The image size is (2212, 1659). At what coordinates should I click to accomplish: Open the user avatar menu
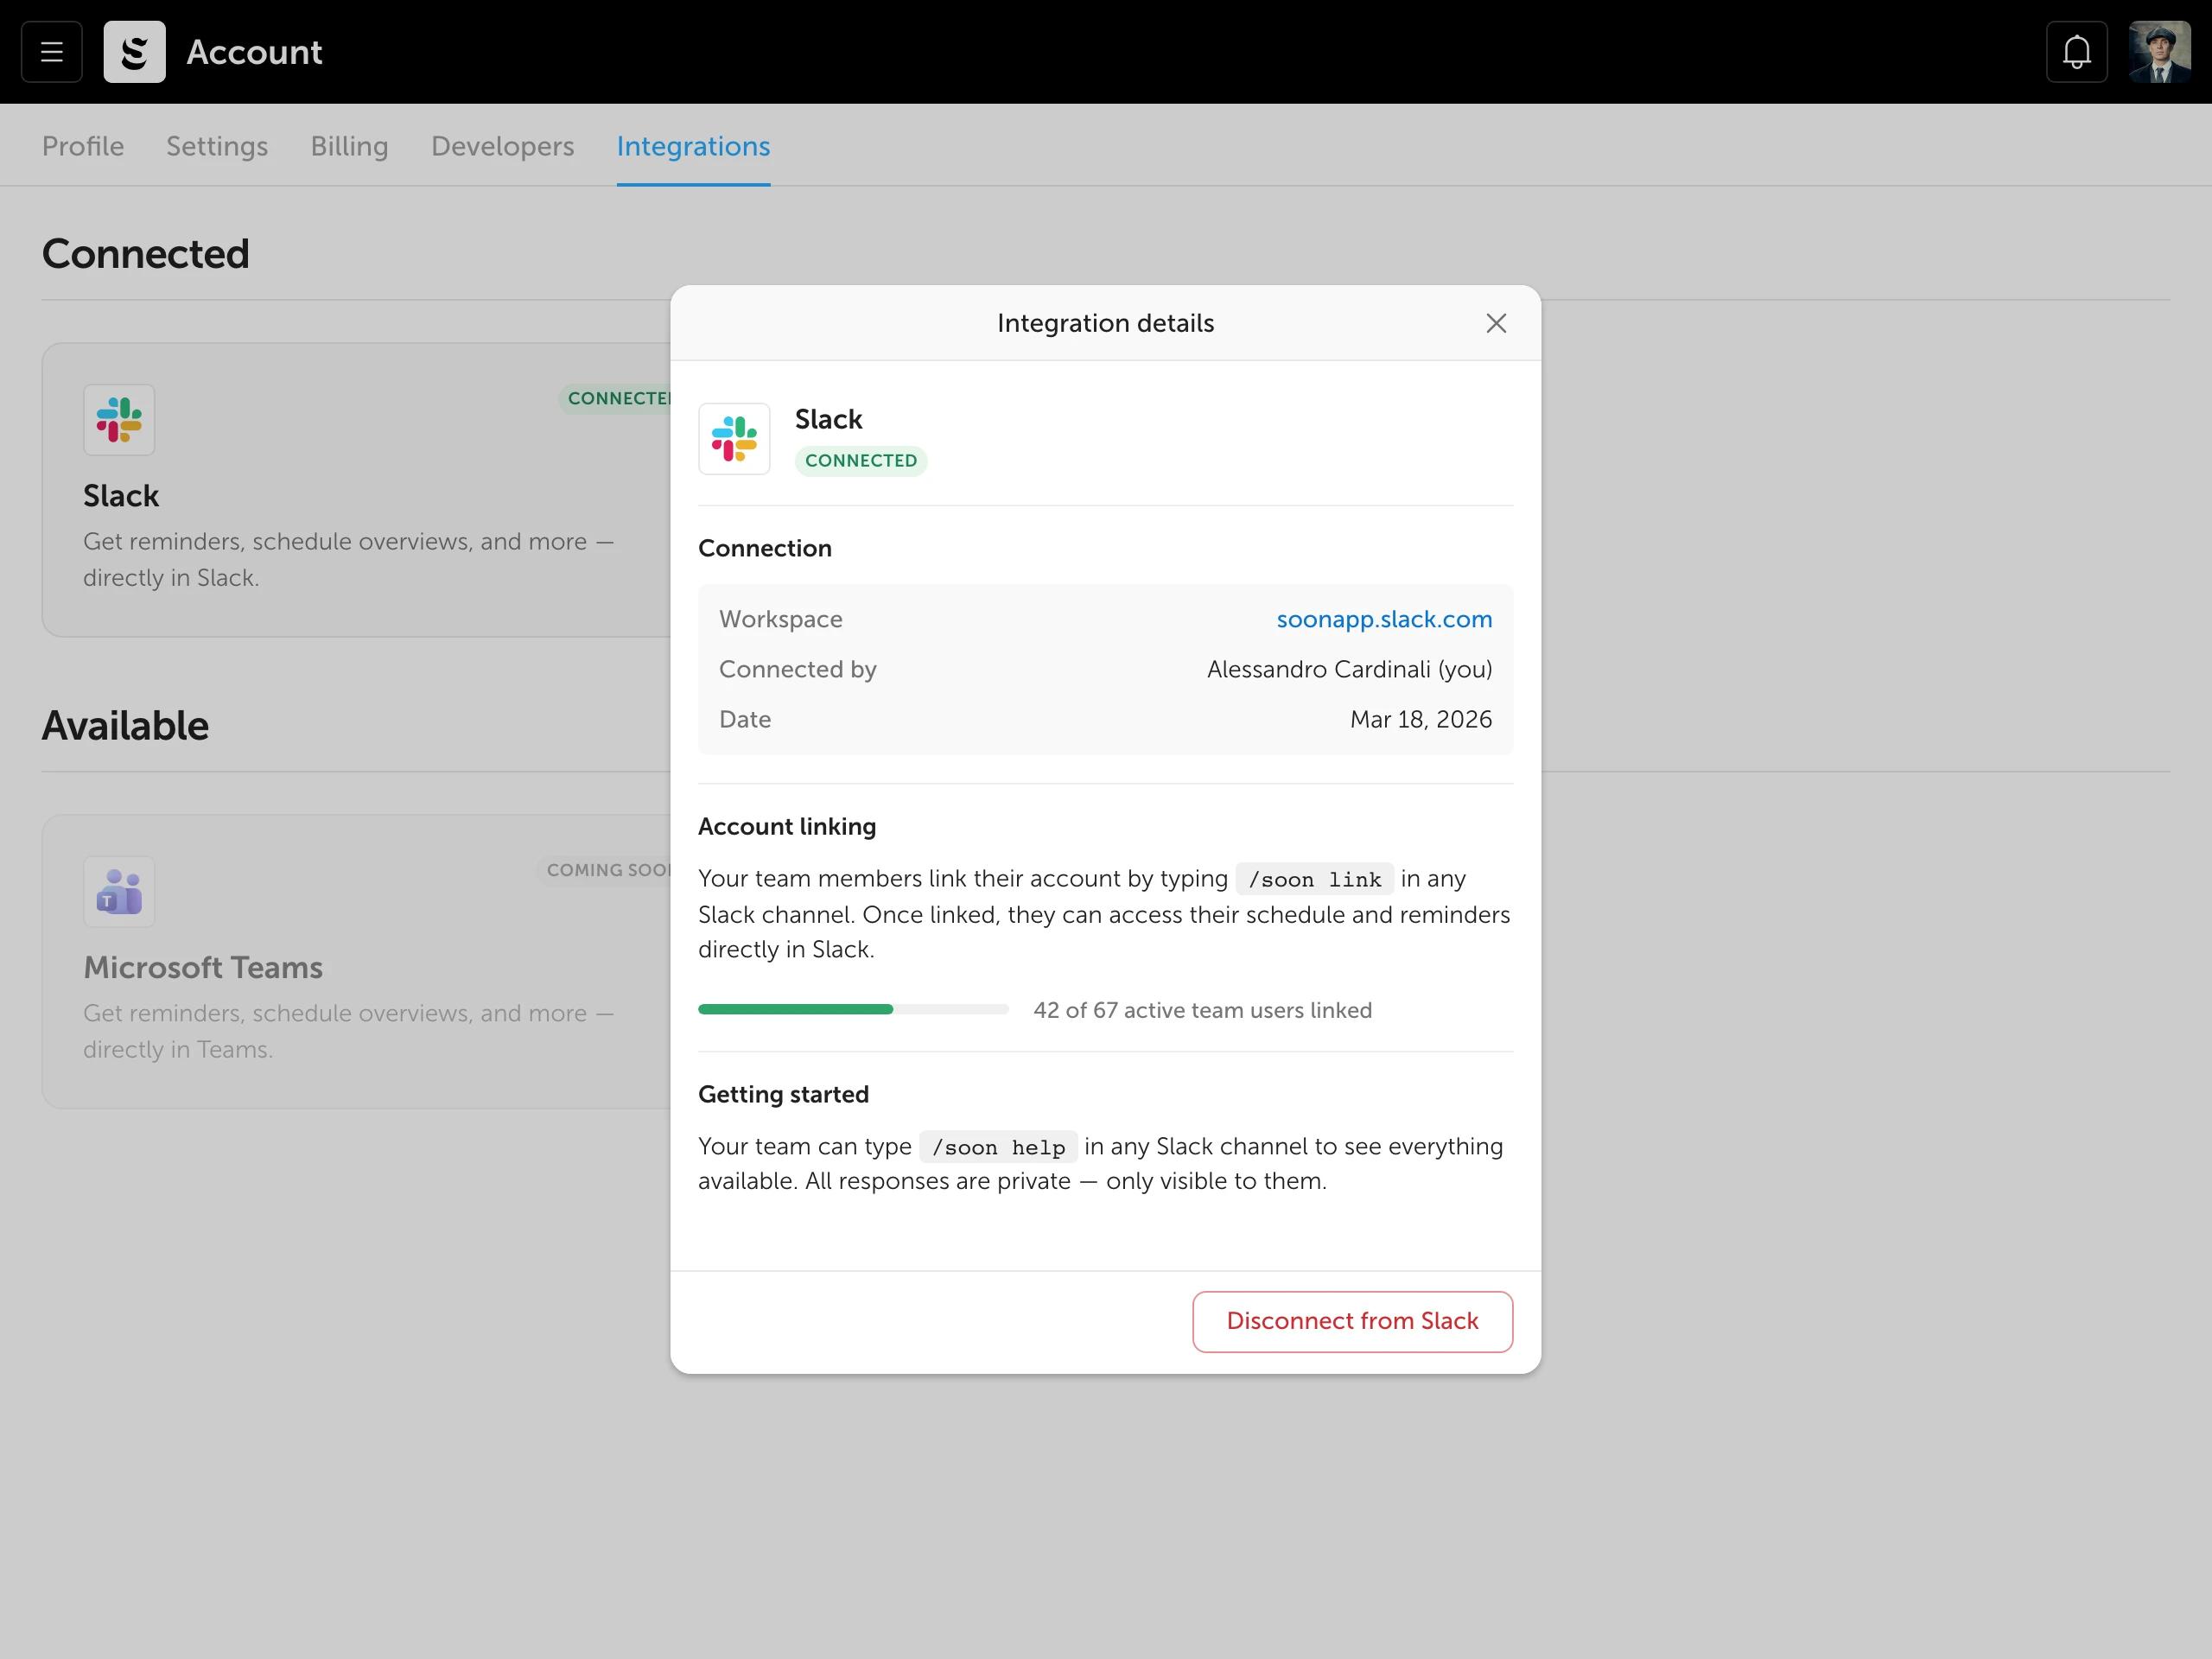[2159, 52]
